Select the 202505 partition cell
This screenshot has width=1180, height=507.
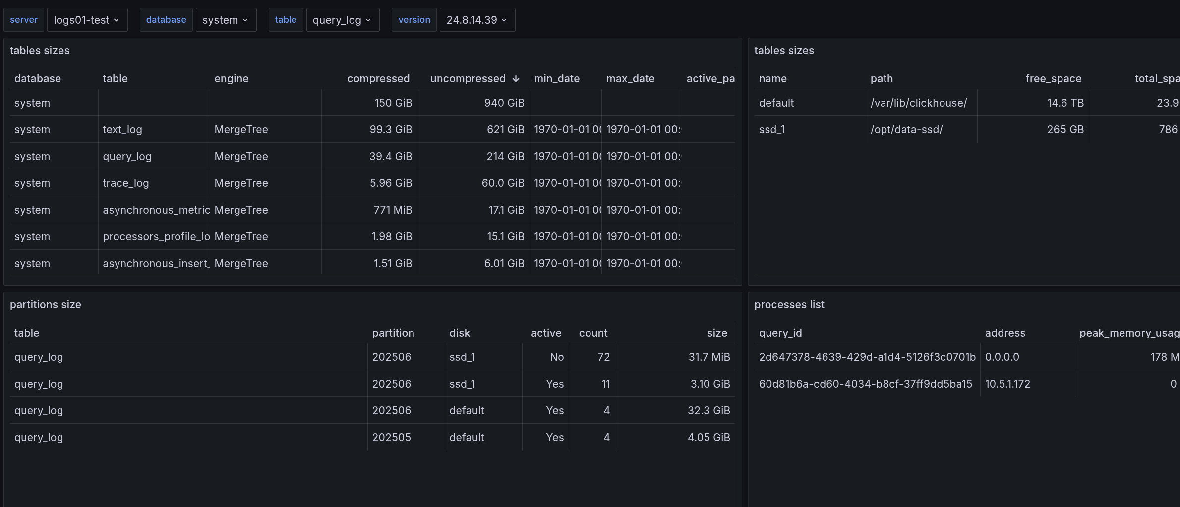coord(392,438)
